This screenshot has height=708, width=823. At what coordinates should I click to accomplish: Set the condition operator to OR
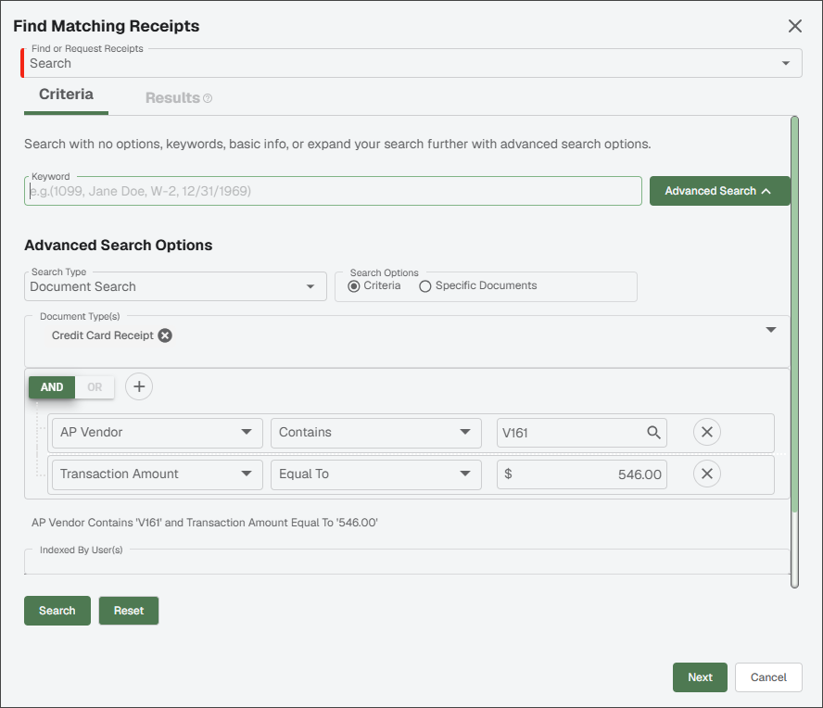click(x=95, y=387)
